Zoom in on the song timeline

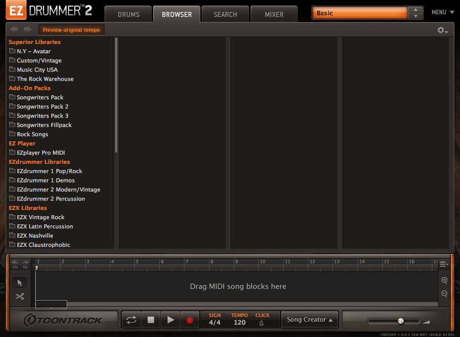tap(444, 280)
